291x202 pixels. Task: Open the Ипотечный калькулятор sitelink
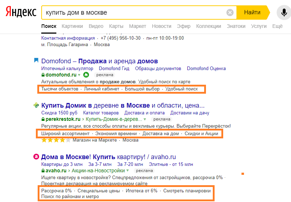67,68
